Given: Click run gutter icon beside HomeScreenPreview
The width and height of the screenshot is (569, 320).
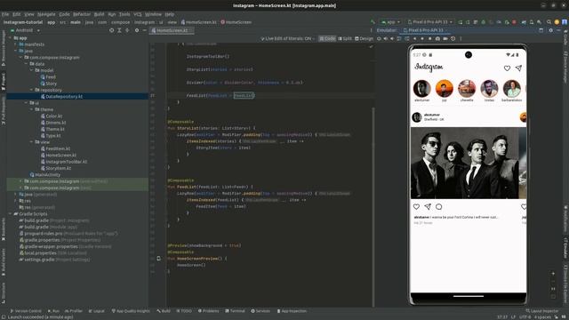Looking at the screenshot, I should (158, 259).
